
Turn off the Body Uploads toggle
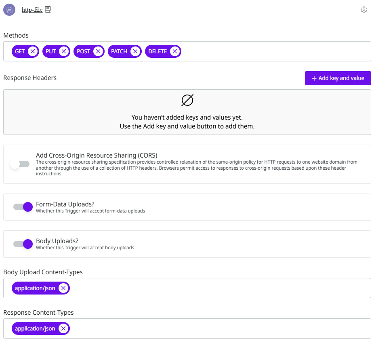pyautogui.click(x=23, y=244)
